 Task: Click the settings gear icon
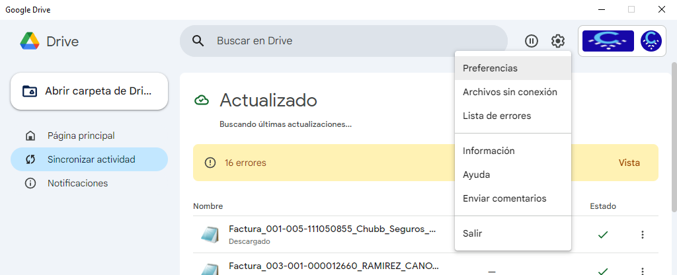click(x=558, y=41)
